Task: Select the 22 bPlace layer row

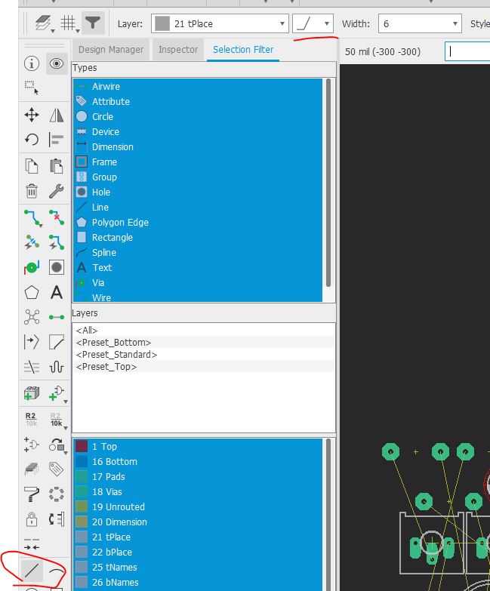Action: [198, 552]
